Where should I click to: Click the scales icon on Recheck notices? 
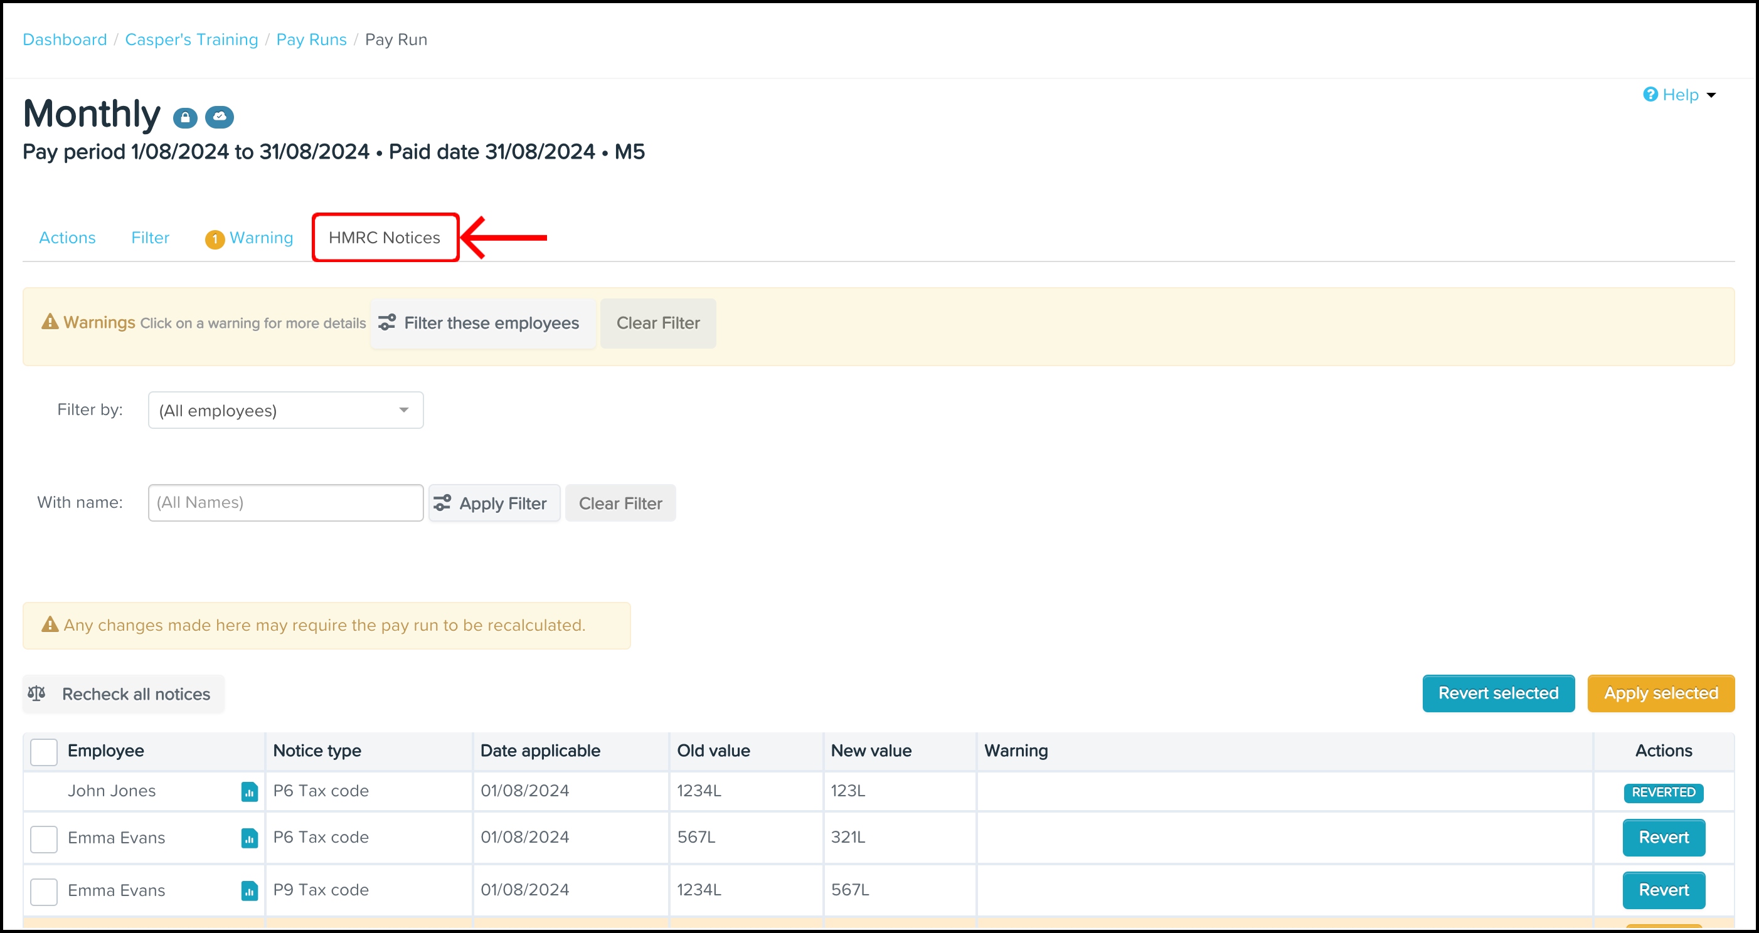pyautogui.click(x=37, y=693)
